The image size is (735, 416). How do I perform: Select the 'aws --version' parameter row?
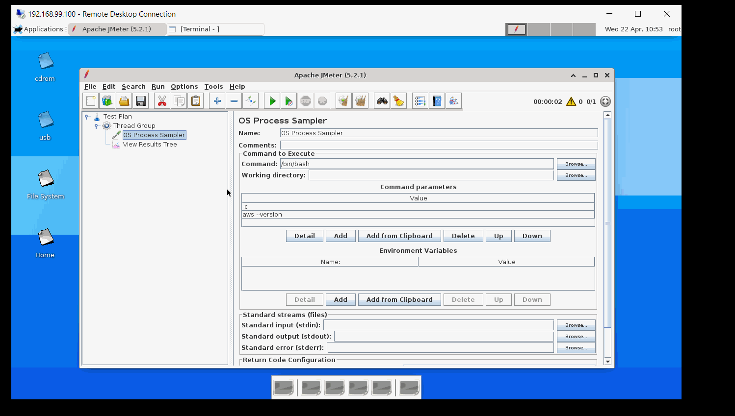418,215
